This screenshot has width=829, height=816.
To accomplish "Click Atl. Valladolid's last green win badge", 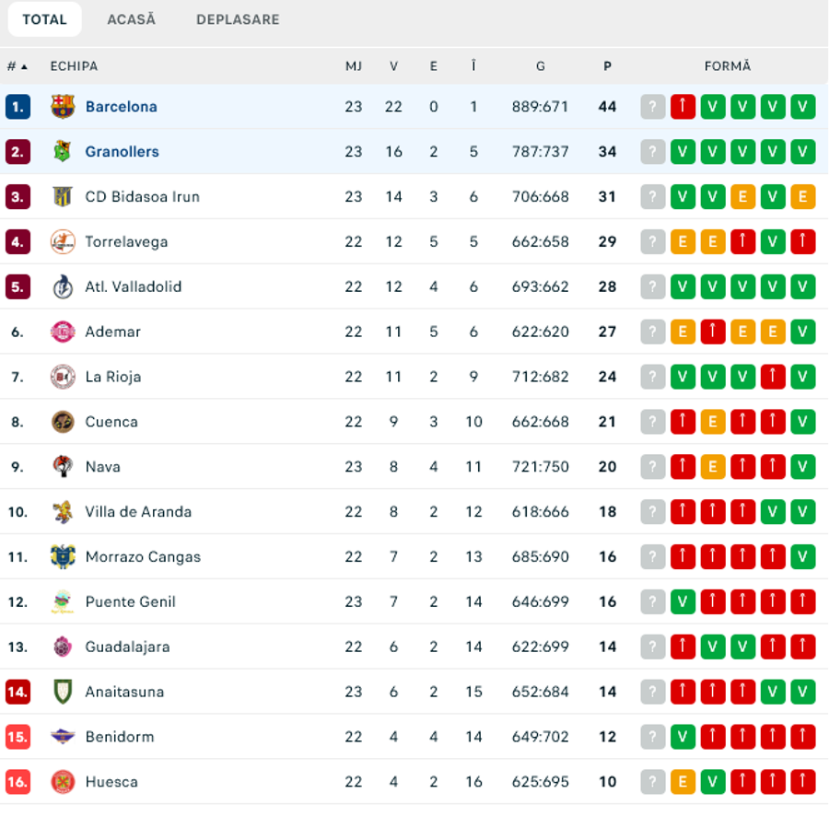I will pyautogui.click(x=802, y=287).
